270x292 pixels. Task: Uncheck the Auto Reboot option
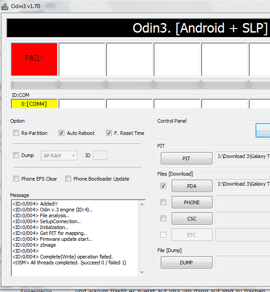click(61, 133)
